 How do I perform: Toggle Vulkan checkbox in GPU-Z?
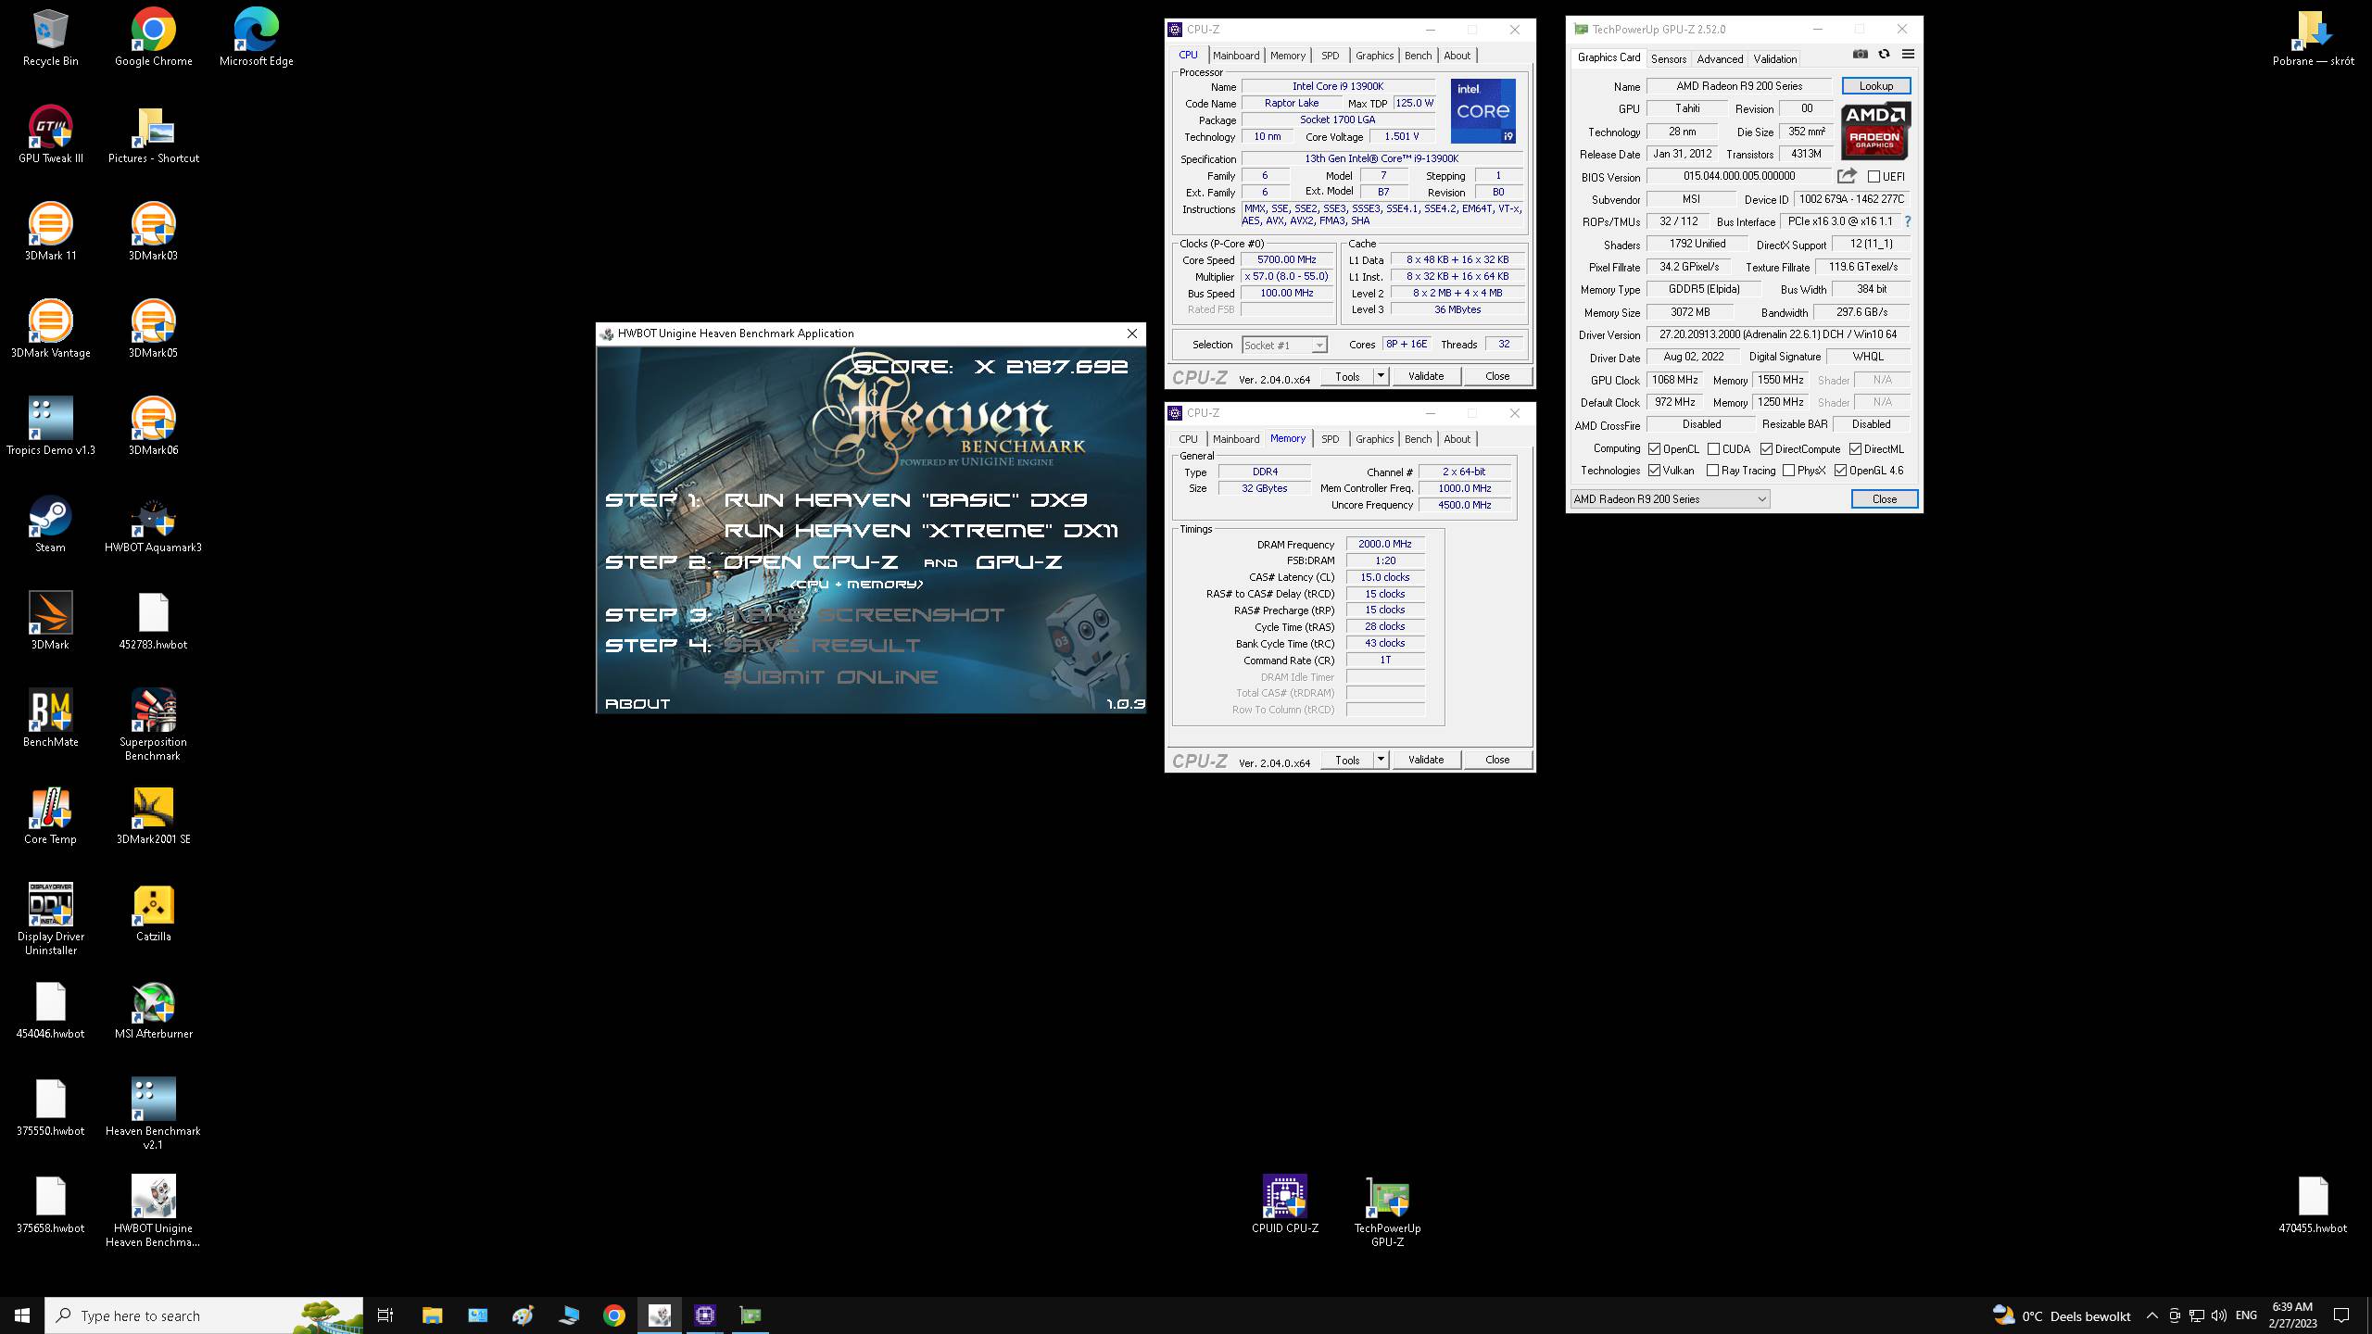[x=1654, y=471]
